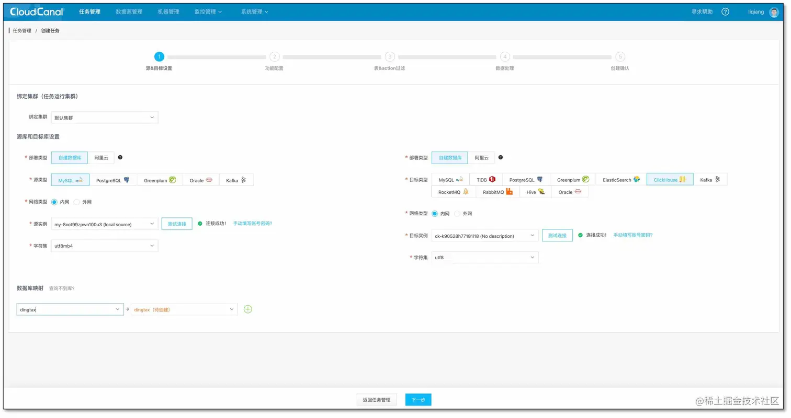Click 寻求帮助 in the header
Viewport: 791px width, 418px height.
tap(702, 11)
